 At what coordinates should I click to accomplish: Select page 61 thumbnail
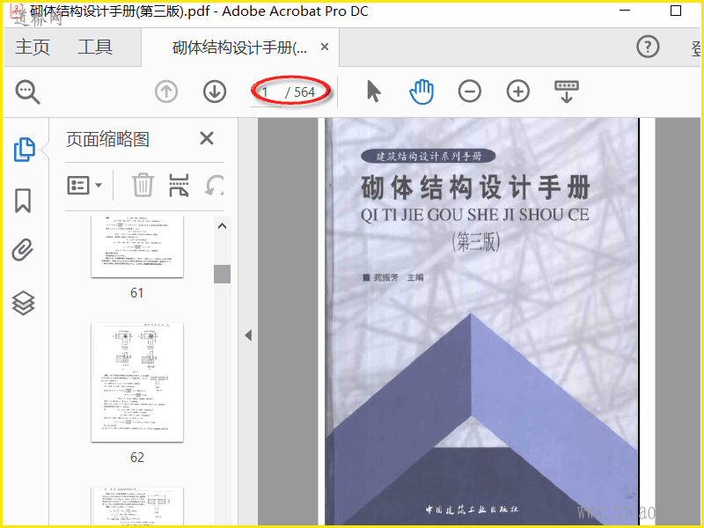pyautogui.click(x=137, y=247)
